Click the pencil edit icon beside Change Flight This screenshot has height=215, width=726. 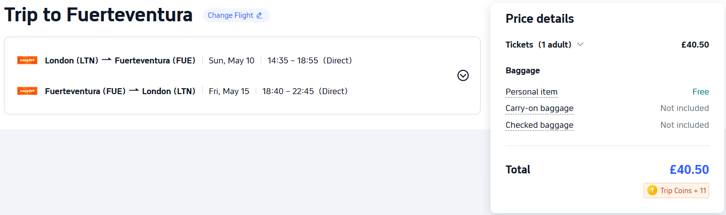259,15
